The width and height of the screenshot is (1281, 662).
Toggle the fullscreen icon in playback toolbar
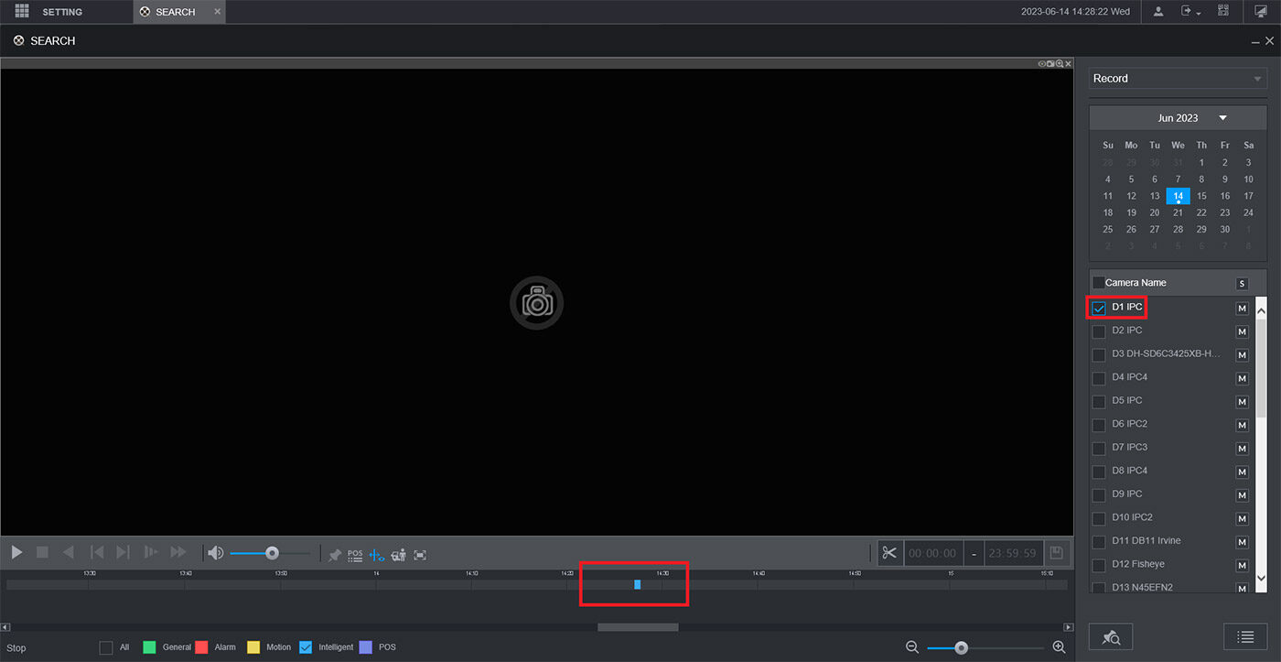point(420,555)
